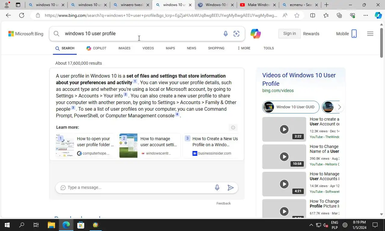Viewport: 385px width, 231px height.
Task: Open the TOOLS search option
Action: [269, 48]
